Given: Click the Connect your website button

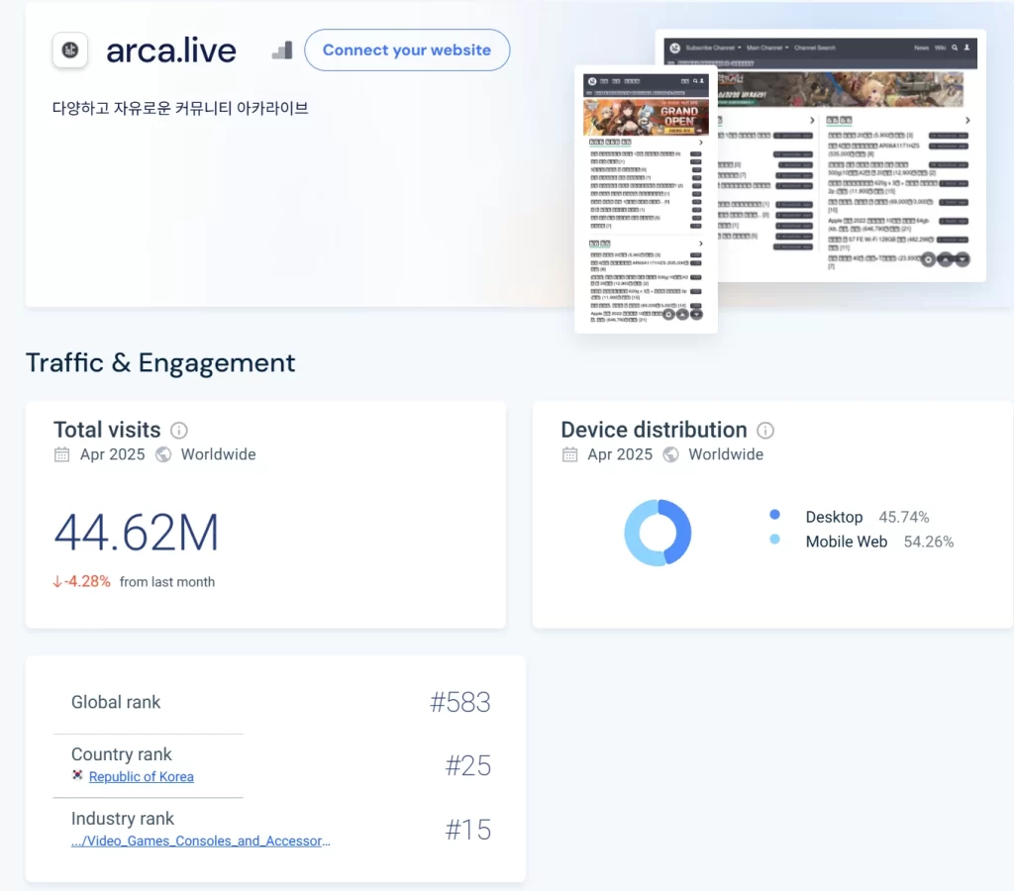Looking at the screenshot, I should coord(407,49).
